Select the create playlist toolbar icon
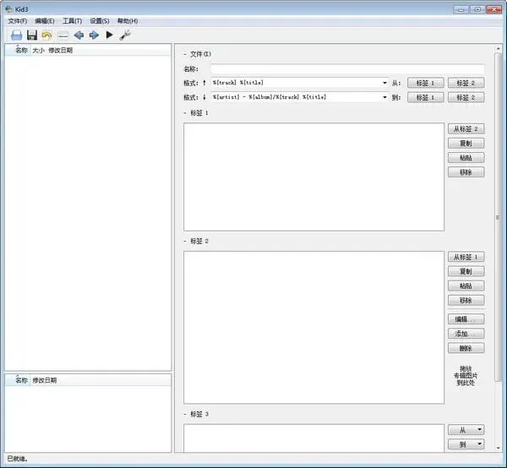Image resolution: width=507 pixels, height=468 pixels. point(63,35)
